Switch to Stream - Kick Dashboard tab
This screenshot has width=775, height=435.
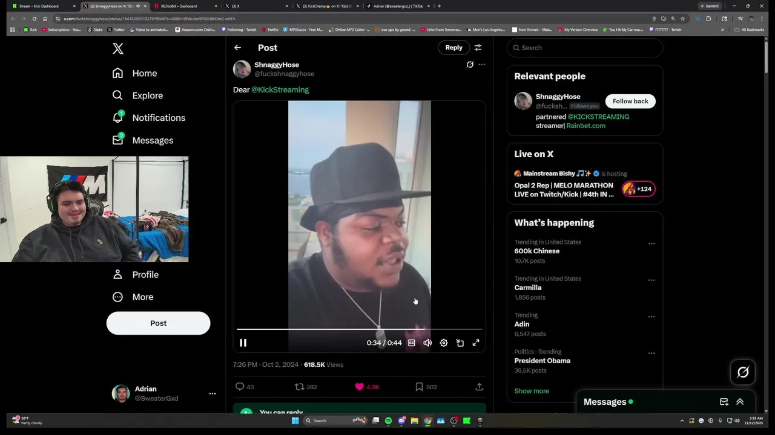point(44,6)
